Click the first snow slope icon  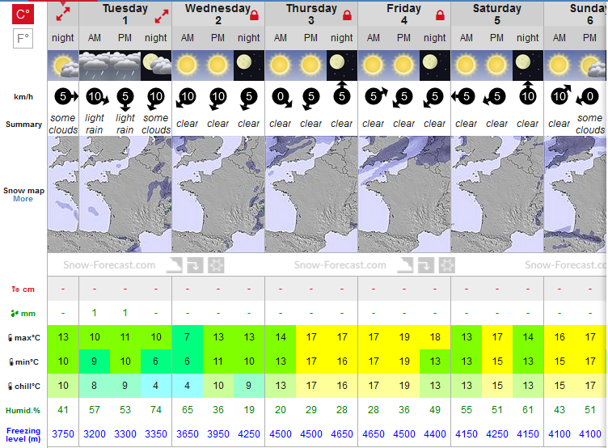(x=174, y=265)
